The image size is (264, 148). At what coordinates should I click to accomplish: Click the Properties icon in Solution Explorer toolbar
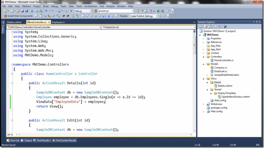(x=200, y=26)
